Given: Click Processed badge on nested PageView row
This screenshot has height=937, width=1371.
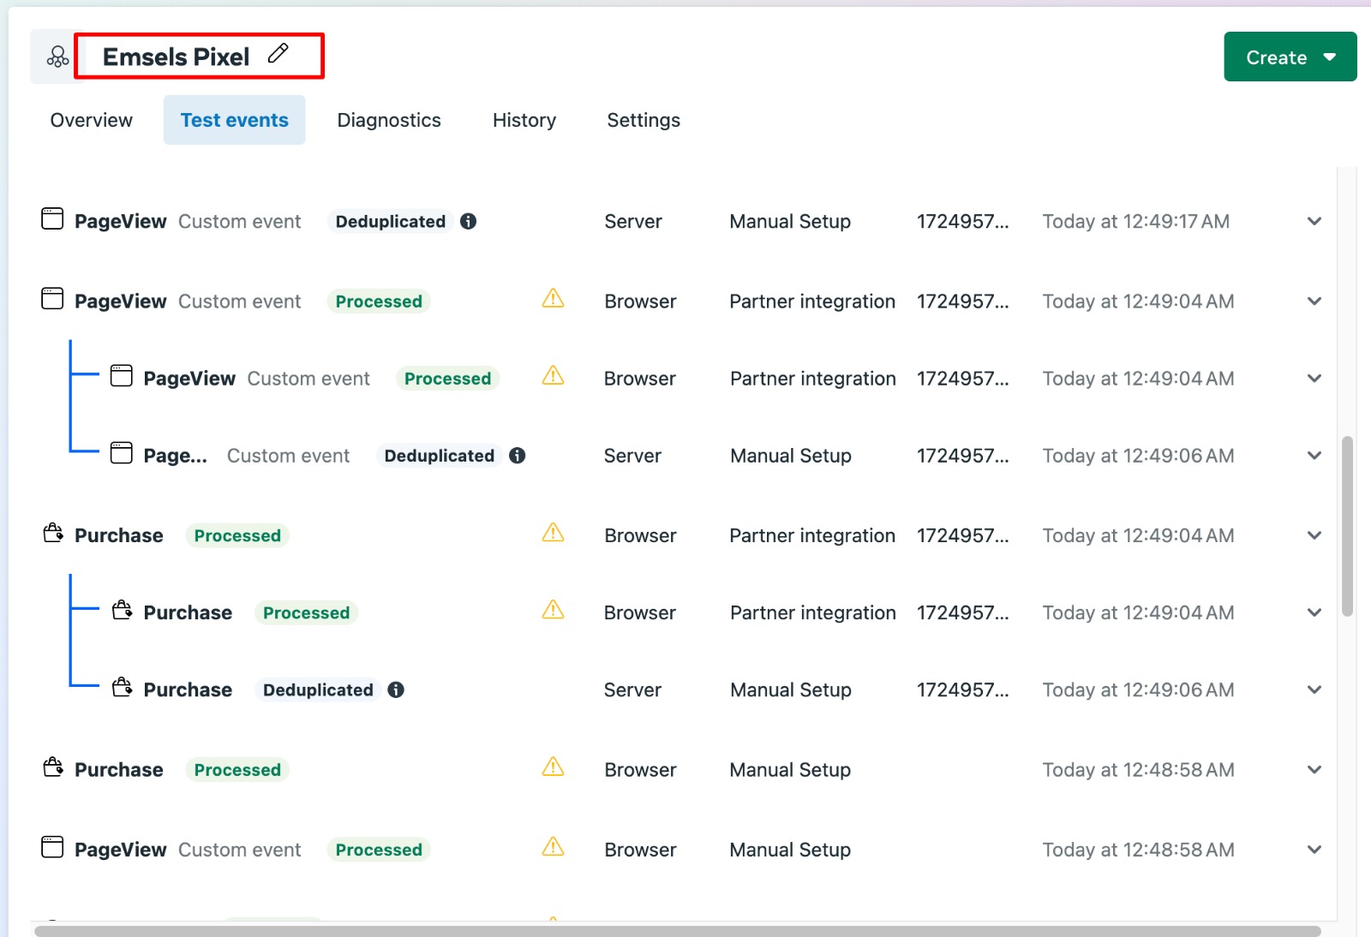Looking at the screenshot, I should [x=447, y=379].
